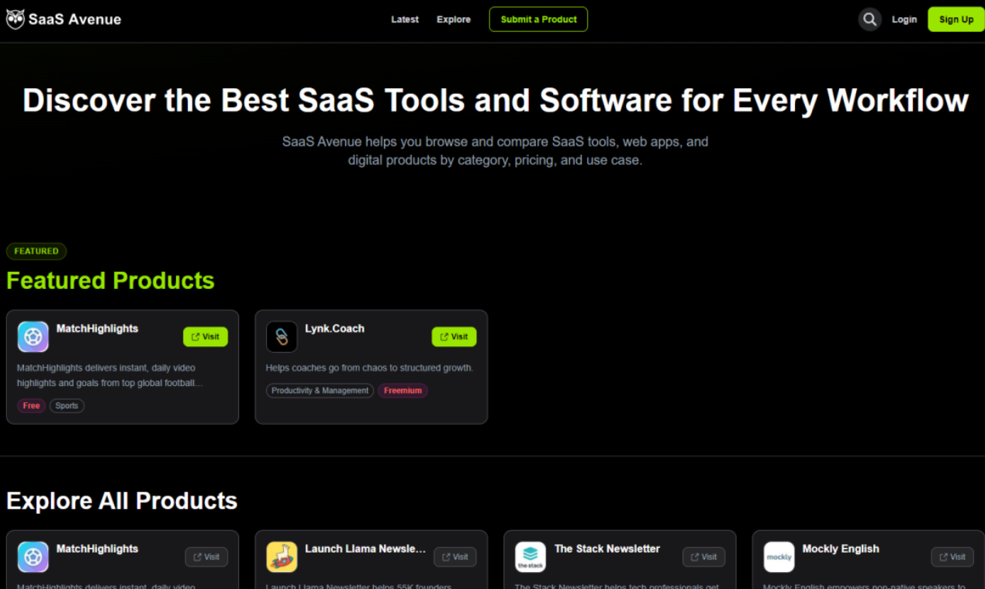The height and width of the screenshot is (589, 985).
Task: Open The Stack Newsletter title
Action: click(x=607, y=549)
